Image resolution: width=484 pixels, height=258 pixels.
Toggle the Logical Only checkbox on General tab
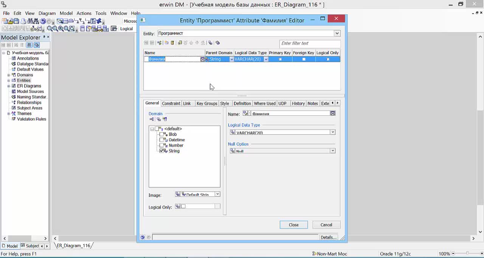click(x=183, y=206)
